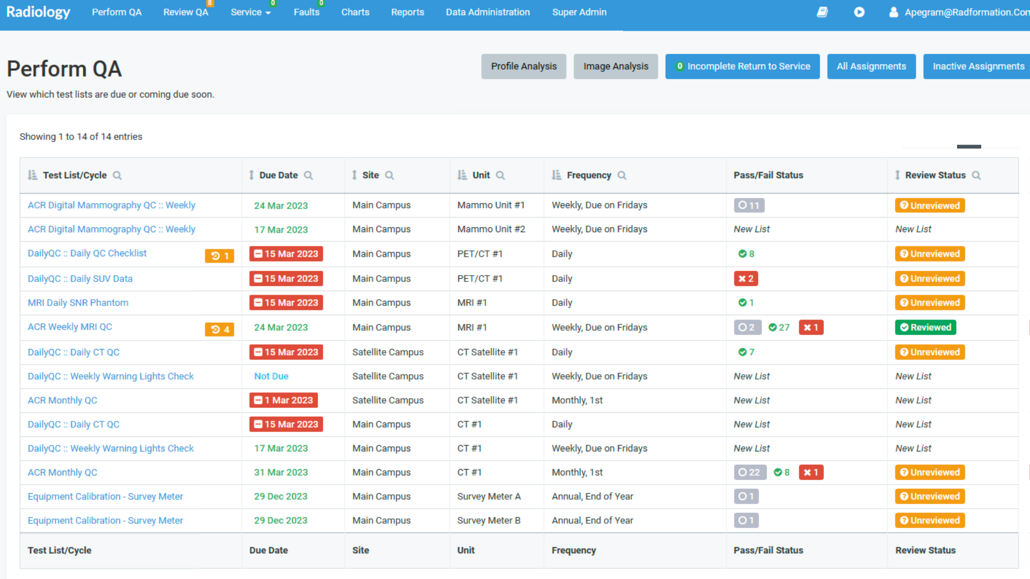Click the Incomplete Return to Service button

coord(742,66)
